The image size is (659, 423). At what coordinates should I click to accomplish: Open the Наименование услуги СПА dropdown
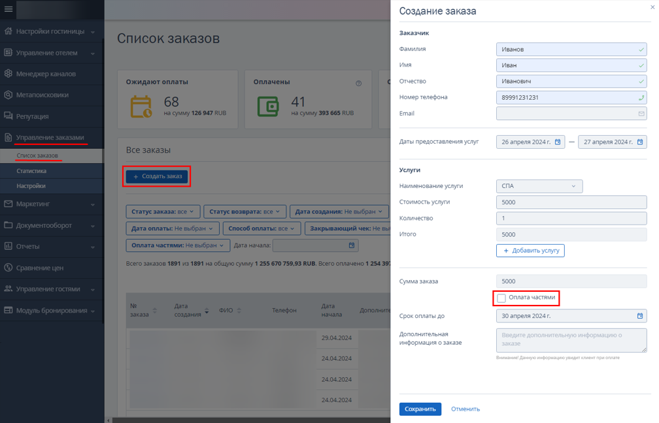[x=539, y=186]
